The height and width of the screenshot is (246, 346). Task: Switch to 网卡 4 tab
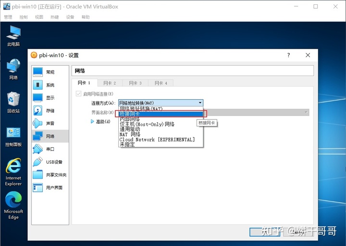tap(161, 83)
